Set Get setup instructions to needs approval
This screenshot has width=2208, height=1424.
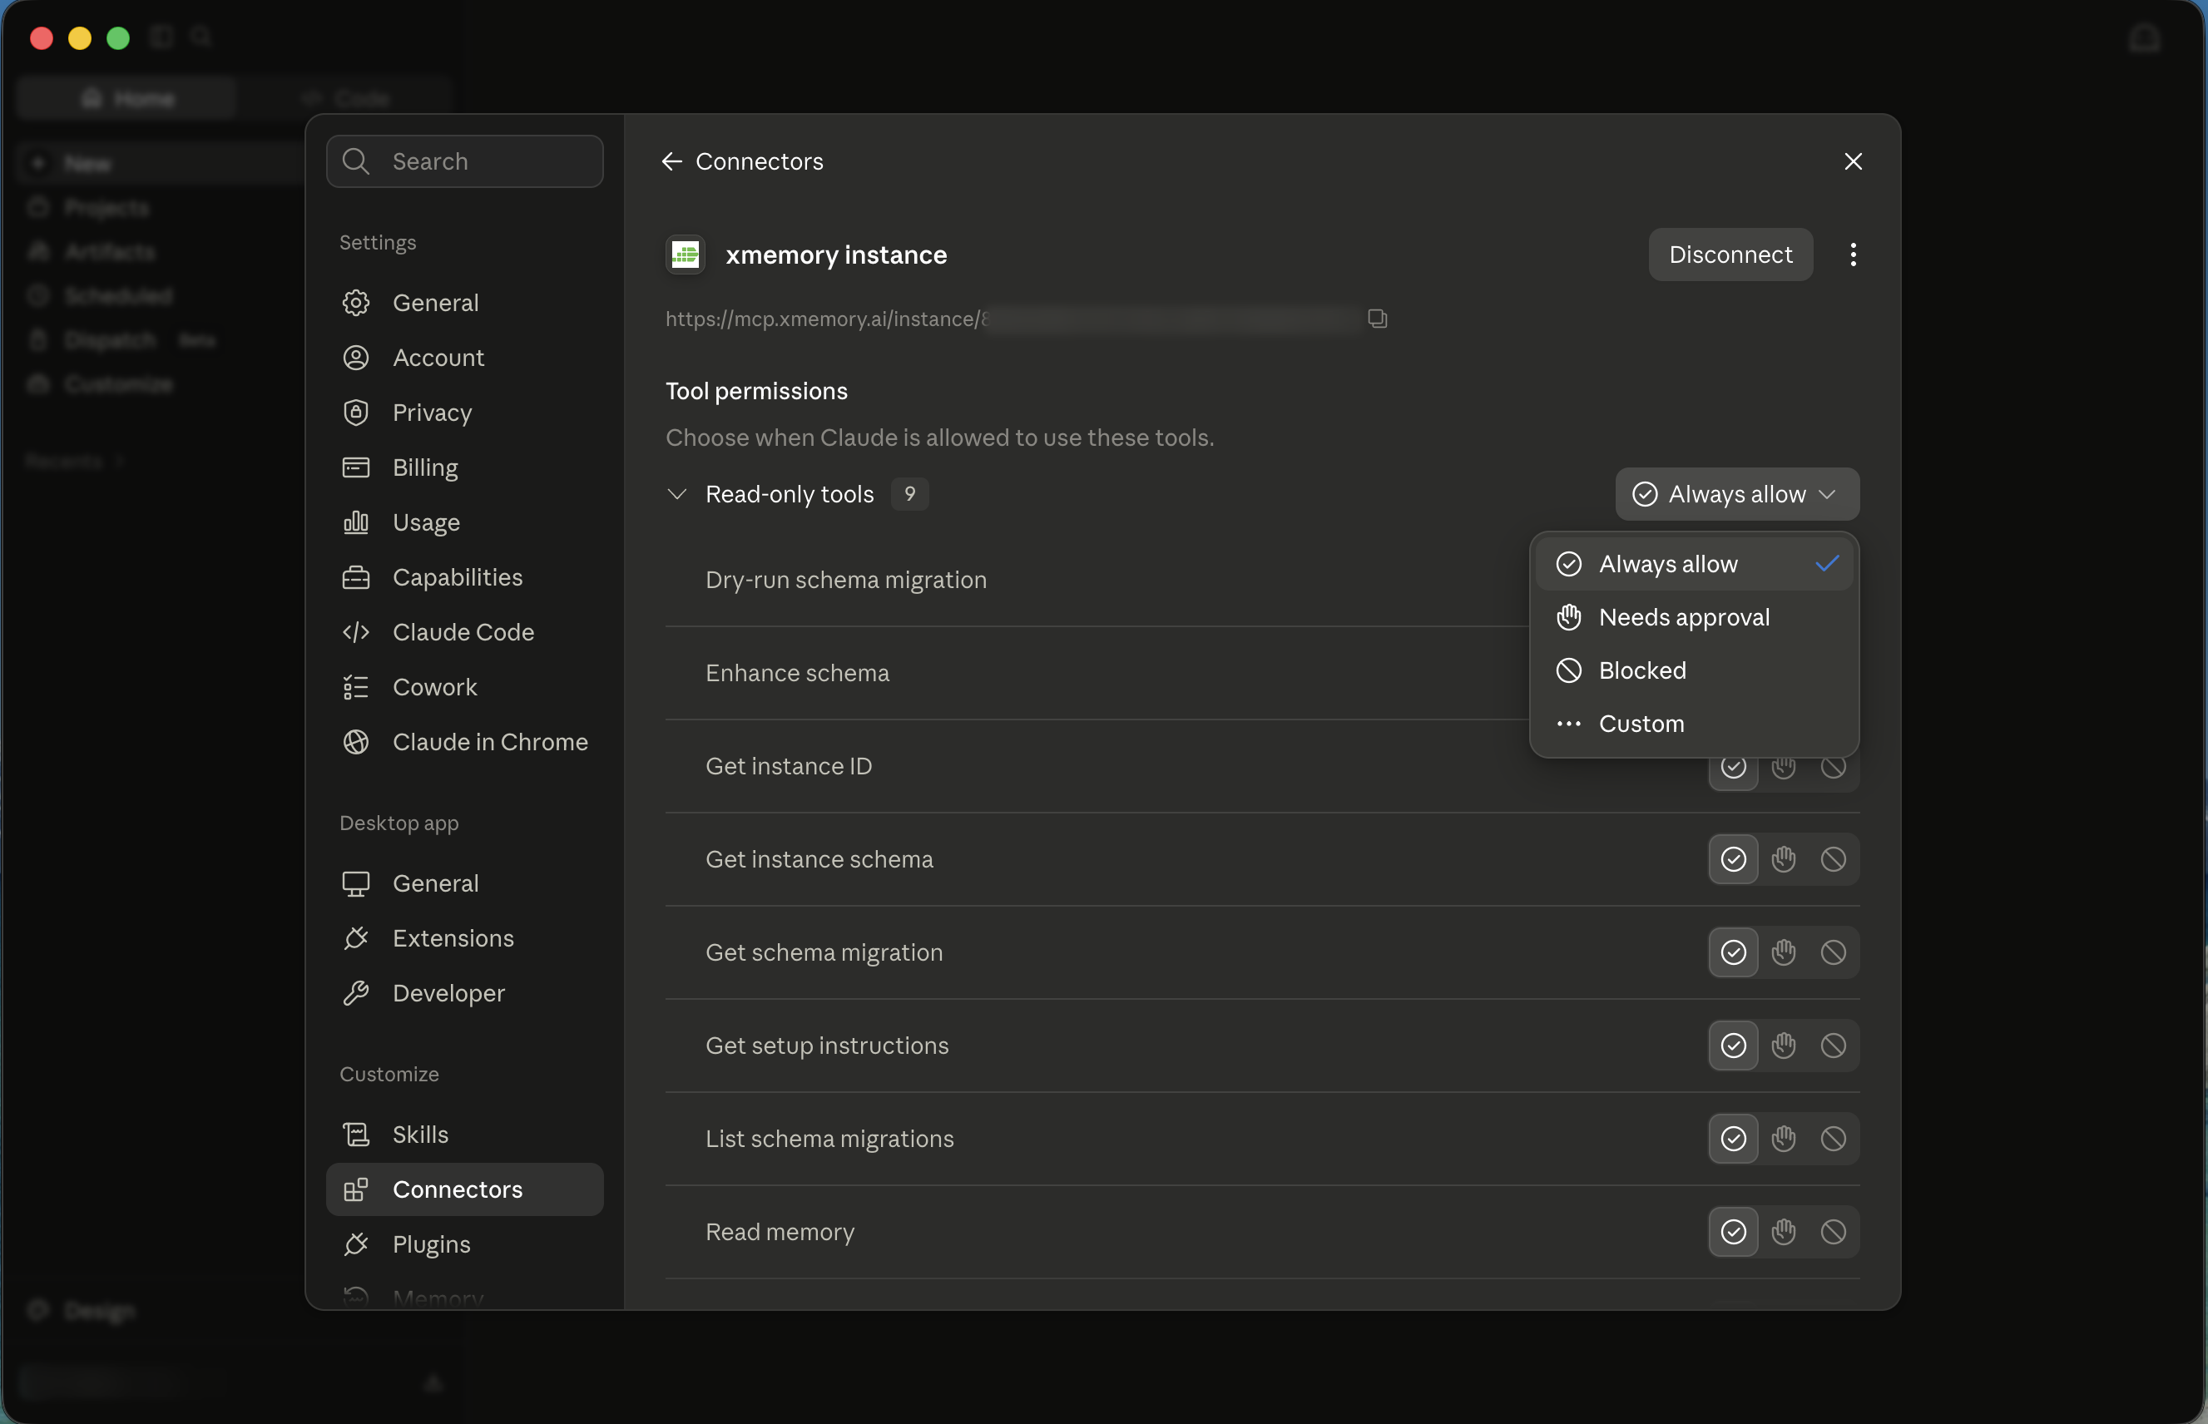[x=1784, y=1046]
